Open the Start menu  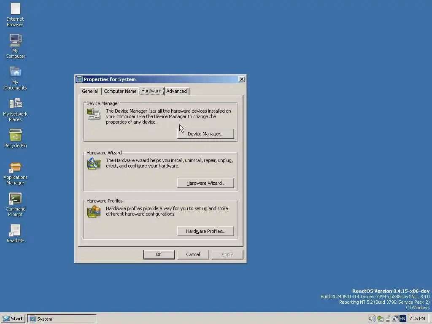pos(13,319)
